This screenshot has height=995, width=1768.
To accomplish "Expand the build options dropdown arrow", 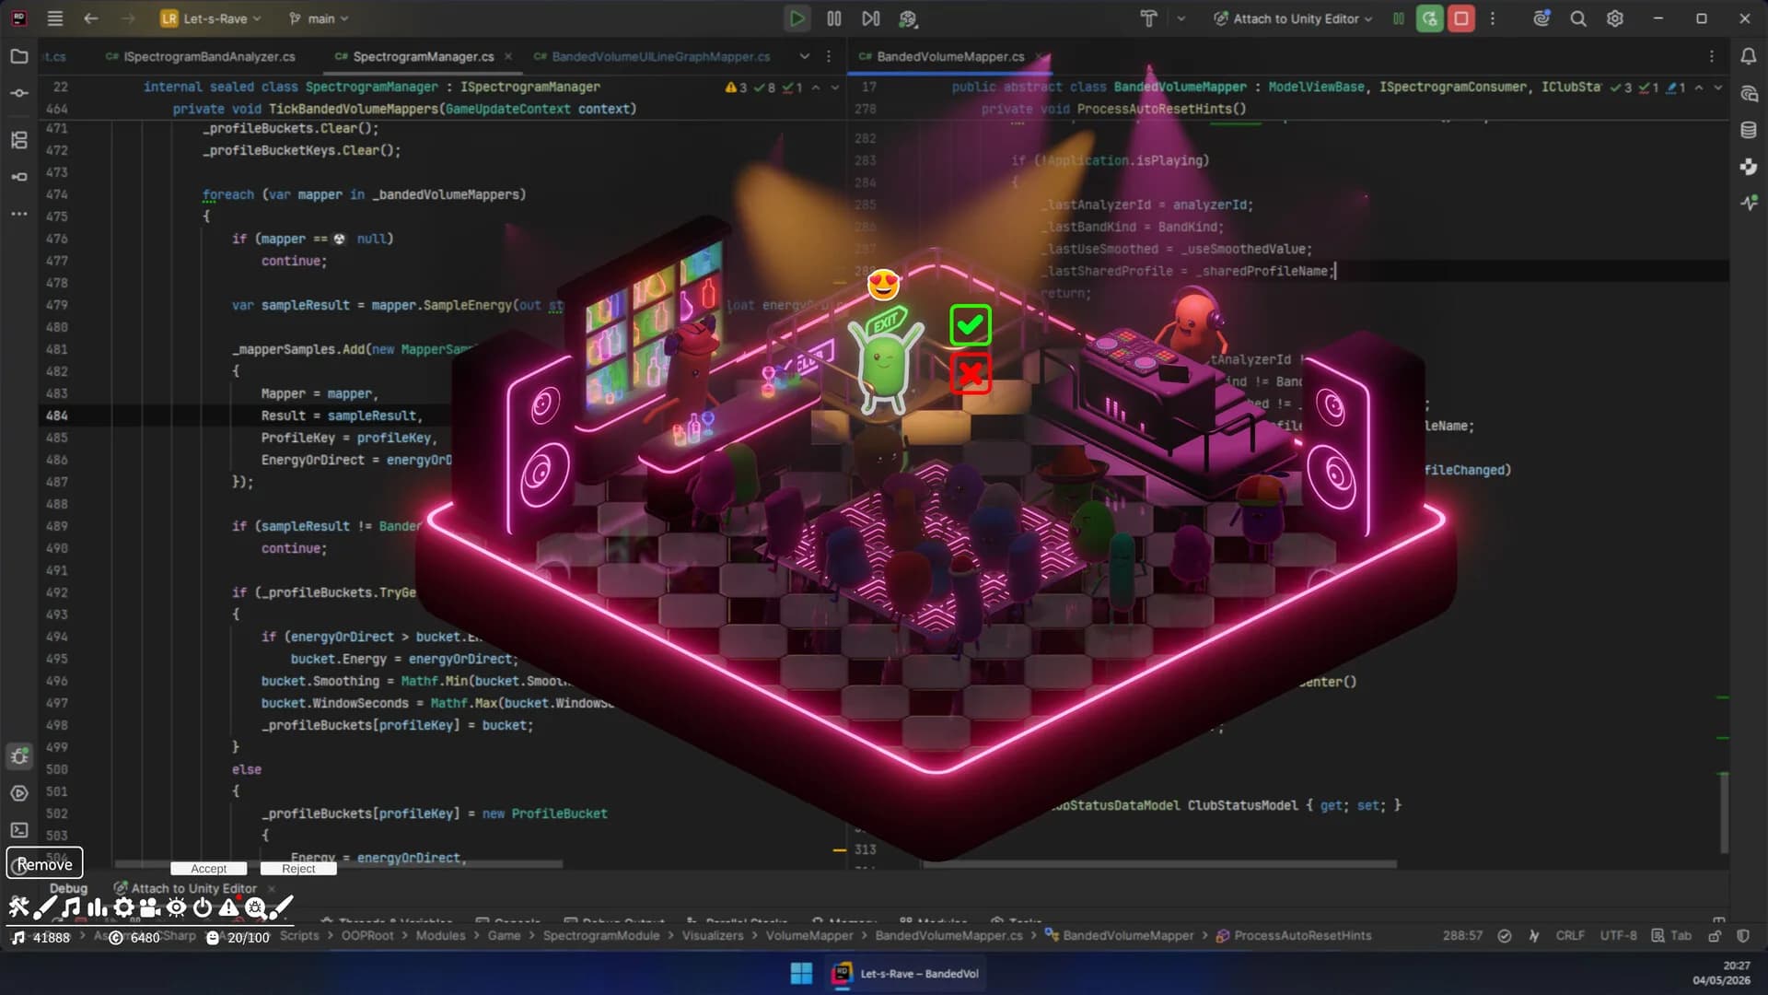I will pos(1181,18).
